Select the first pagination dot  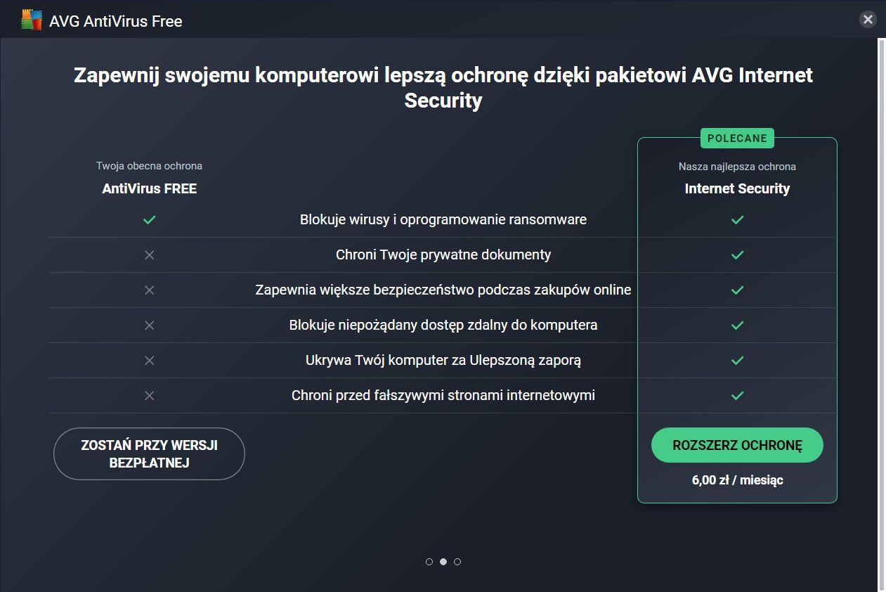coord(429,562)
